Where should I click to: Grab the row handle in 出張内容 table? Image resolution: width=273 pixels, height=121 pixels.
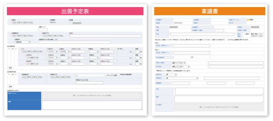click(9, 49)
